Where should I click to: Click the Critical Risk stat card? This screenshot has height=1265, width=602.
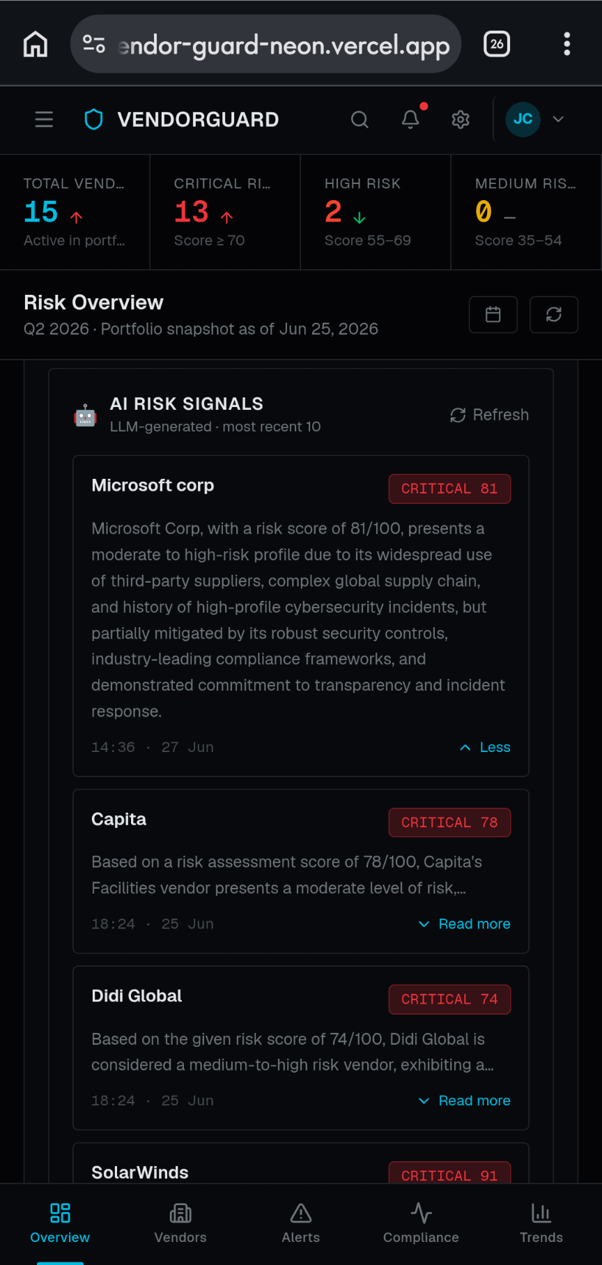pyautogui.click(x=225, y=212)
